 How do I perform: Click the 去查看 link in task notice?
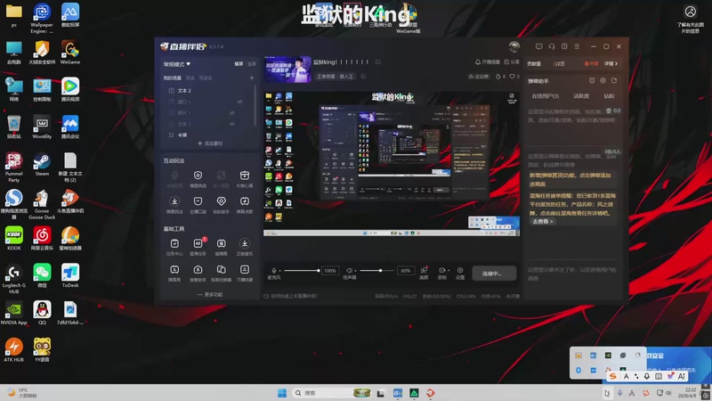click(542, 221)
